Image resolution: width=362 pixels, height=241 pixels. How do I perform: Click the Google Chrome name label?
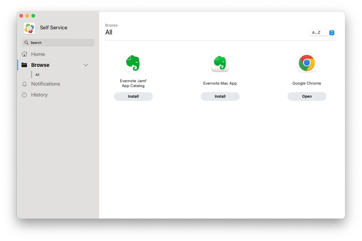click(x=307, y=83)
